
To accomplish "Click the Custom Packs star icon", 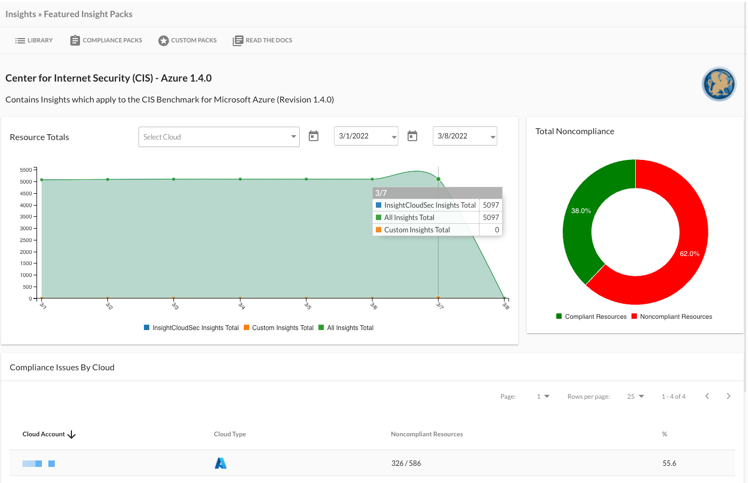I will tap(164, 41).
